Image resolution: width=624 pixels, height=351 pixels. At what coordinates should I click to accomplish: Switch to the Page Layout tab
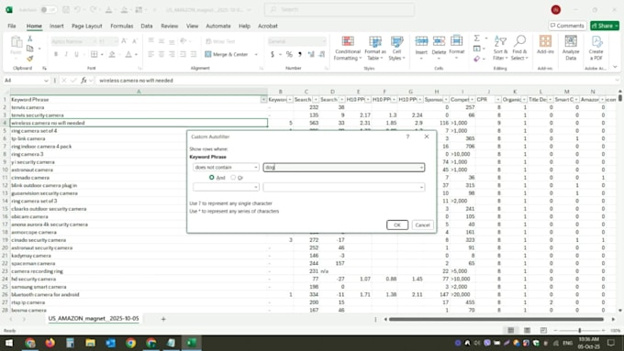pos(87,26)
